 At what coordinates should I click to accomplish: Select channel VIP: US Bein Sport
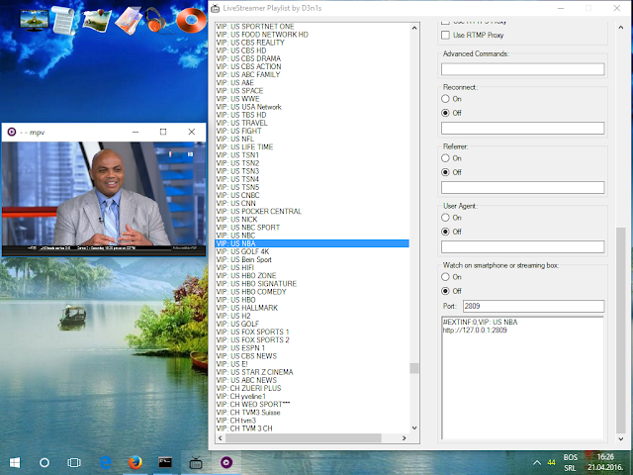pyautogui.click(x=313, y=259)
